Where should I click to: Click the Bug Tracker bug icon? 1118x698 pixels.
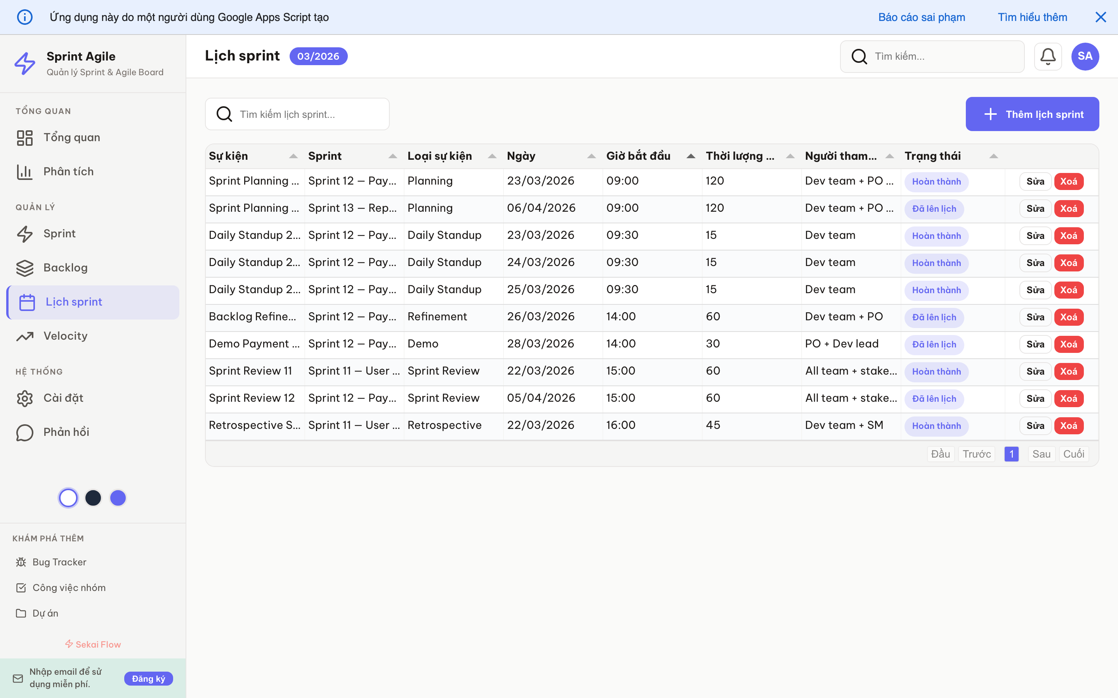click(x=20, y=562)
